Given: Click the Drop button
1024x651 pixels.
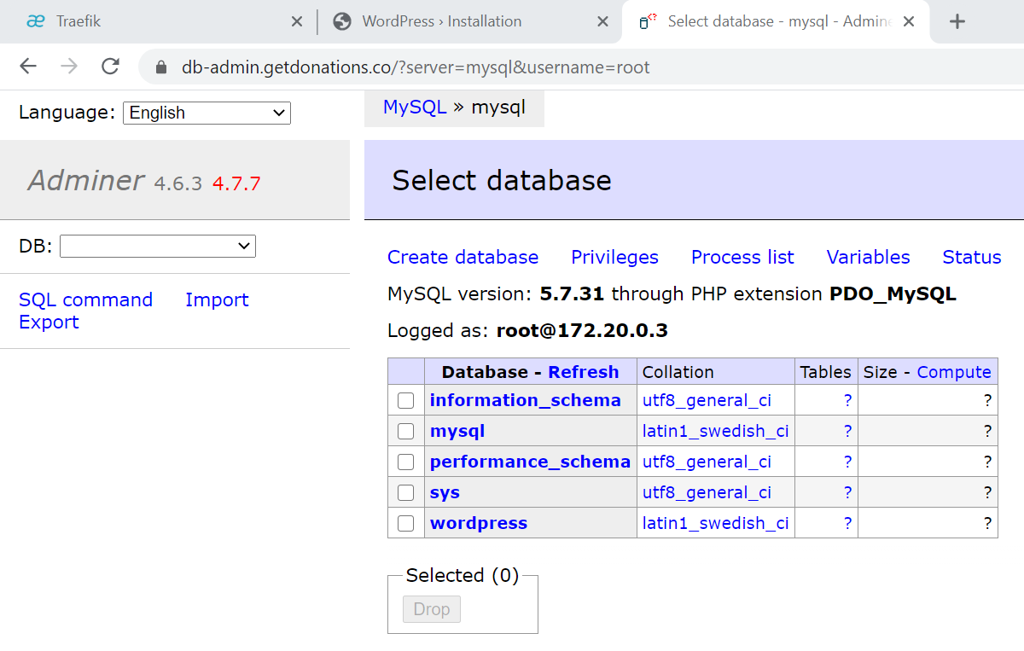Looking at the screenshot, I should (x=432, y=609).
